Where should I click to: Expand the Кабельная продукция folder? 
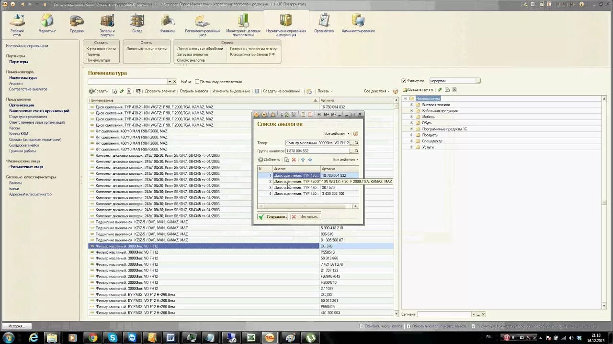(411, 111)
